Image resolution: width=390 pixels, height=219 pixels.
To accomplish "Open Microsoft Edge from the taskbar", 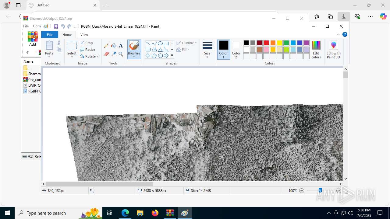I will point(125,213).
